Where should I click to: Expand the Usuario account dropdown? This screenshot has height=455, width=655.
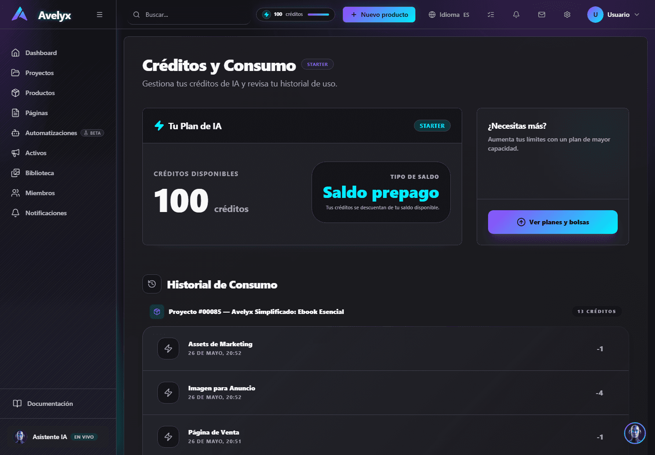pyautogui.click(x=614, y=15)
